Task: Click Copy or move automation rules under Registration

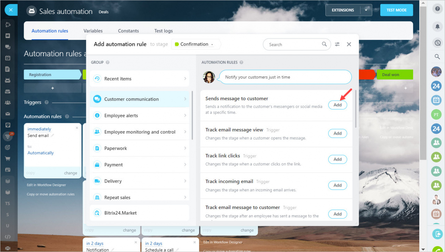Action: pyautogui.click(x=51, y=194)
